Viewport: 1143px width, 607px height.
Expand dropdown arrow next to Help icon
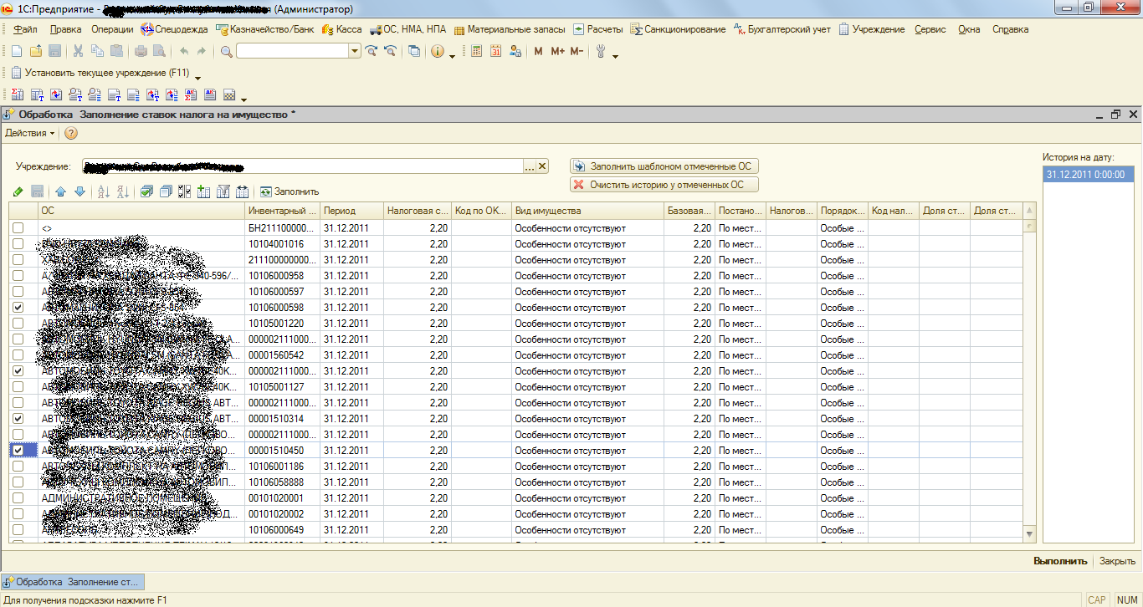point(452,55)
